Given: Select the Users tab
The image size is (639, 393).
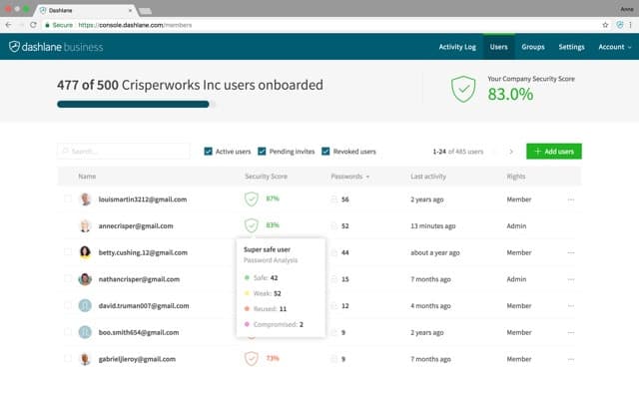Looking at the screenshot, I should click(x=499, y=47).
